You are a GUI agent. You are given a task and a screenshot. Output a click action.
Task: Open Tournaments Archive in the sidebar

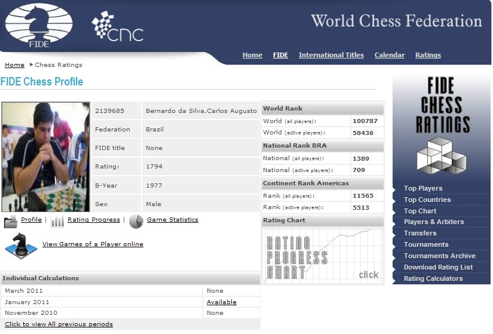[x=440, y=256]
